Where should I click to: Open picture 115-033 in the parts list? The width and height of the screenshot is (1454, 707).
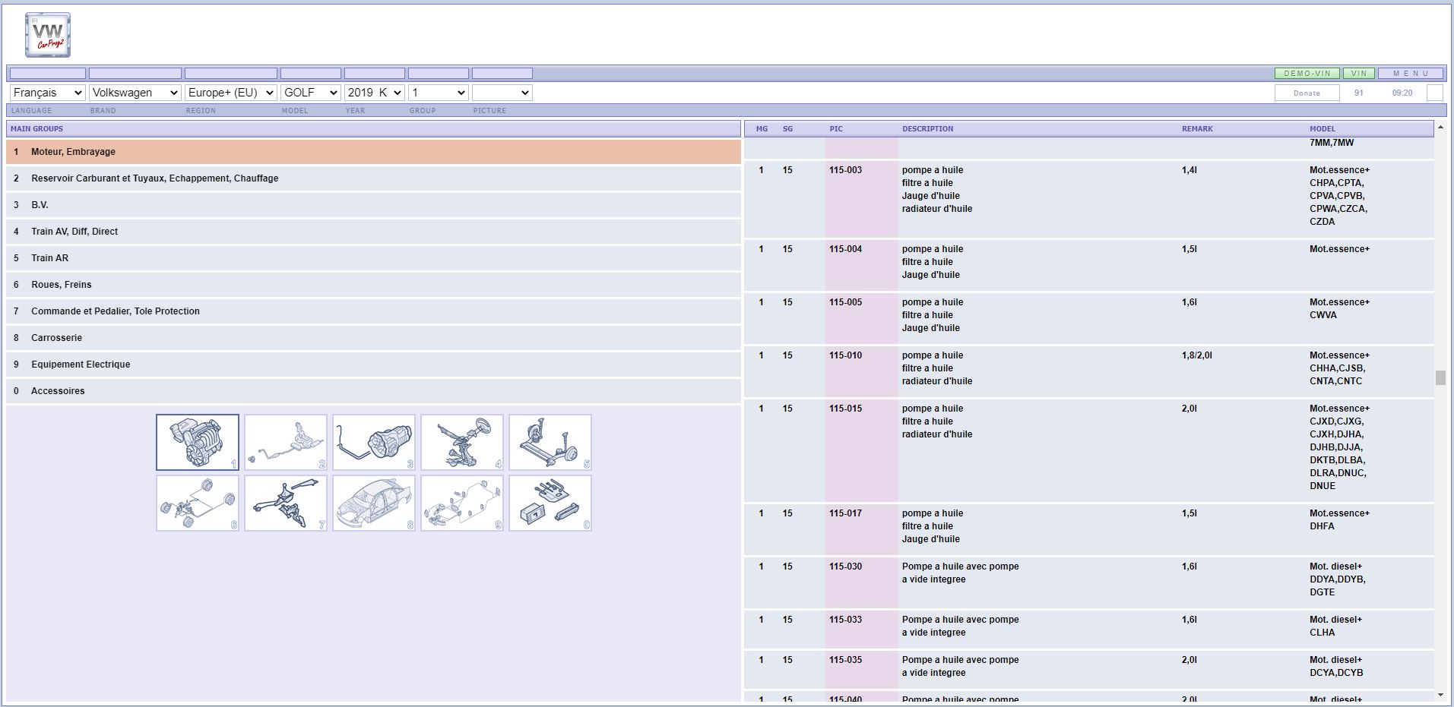point(845,620)
